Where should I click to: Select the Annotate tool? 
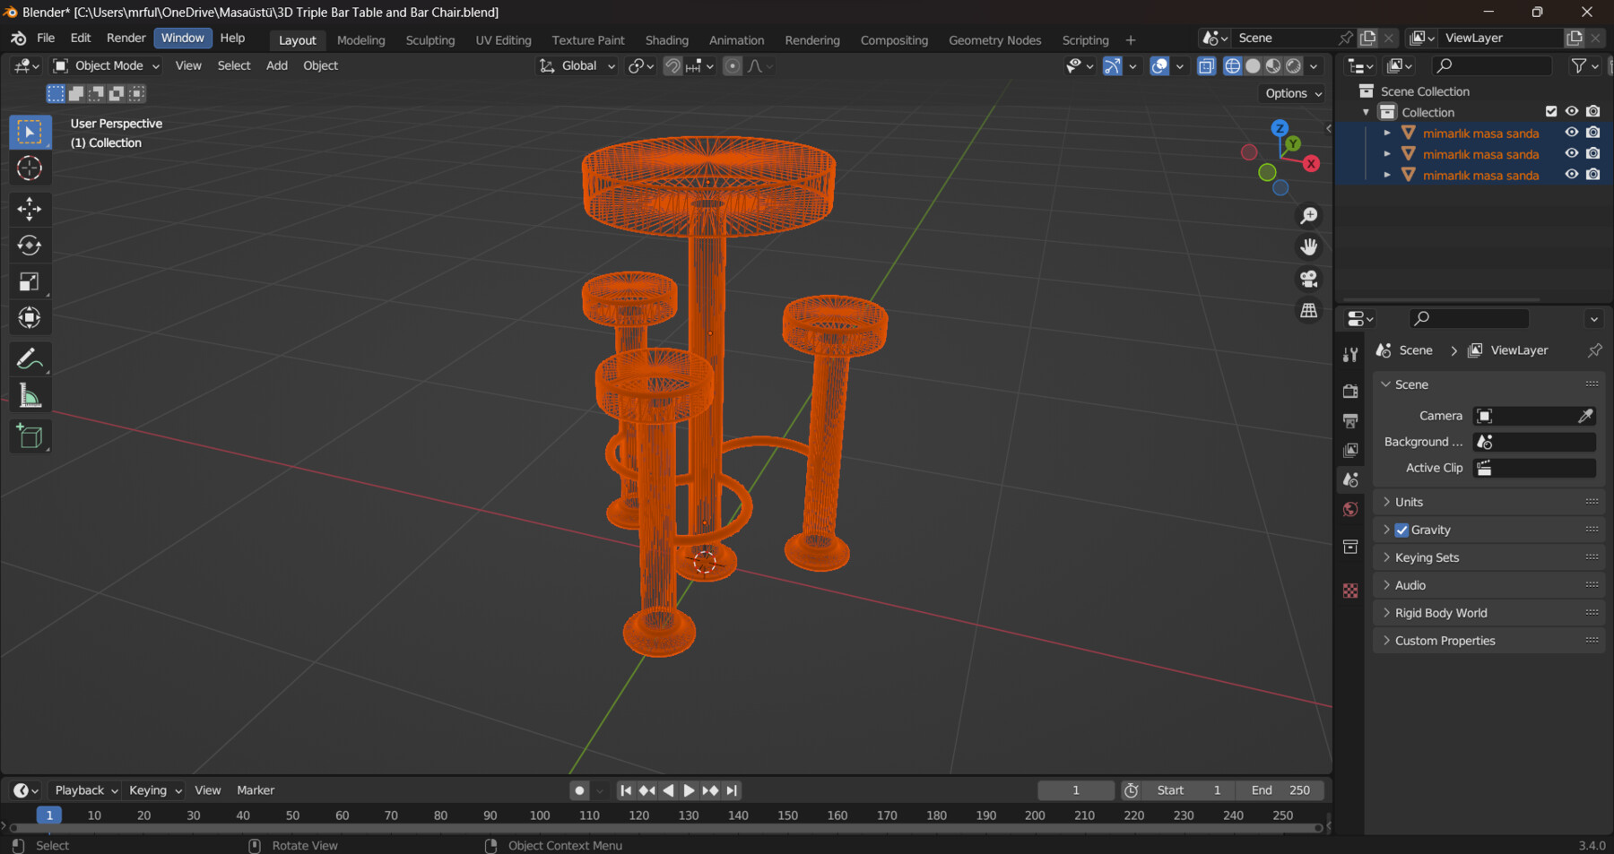point(30,358)
